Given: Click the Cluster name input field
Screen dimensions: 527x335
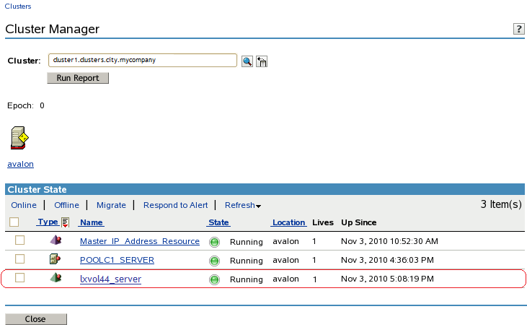Looking at the screenshot, I should tap(143, 60).
